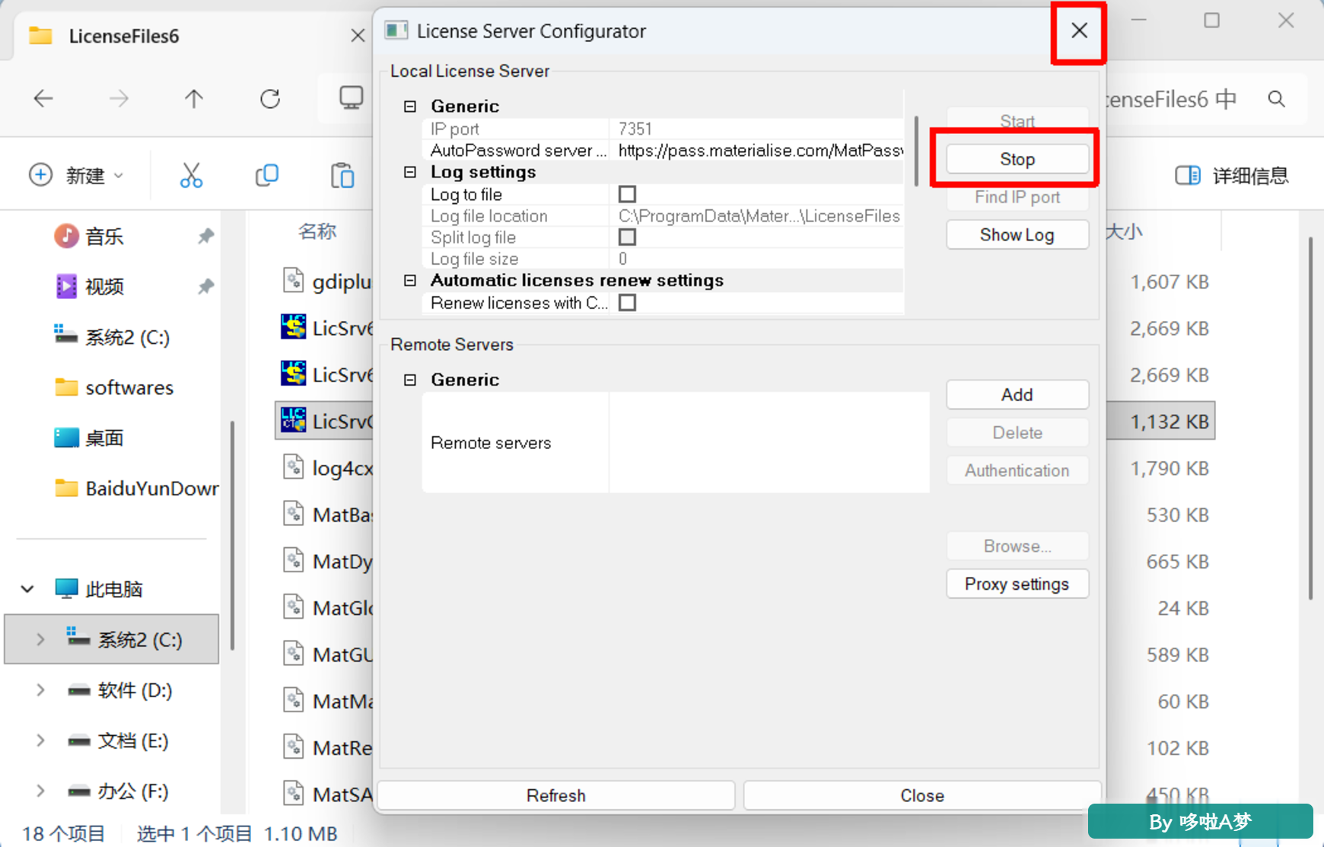Cut the selected file with scissors icon
This screenshot has height=847, width=1324.
(x=191, y=175)
